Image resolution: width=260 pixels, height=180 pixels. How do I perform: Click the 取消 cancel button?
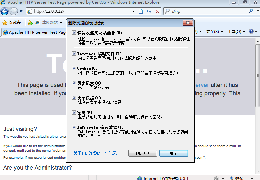(174, 153)
